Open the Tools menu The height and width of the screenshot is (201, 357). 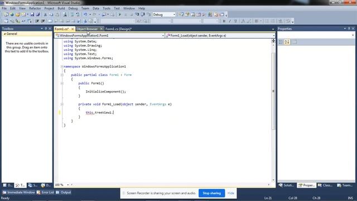(x=107, y=8)
